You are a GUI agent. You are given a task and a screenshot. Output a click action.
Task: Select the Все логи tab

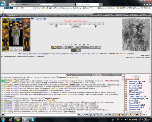click(97, 75)
